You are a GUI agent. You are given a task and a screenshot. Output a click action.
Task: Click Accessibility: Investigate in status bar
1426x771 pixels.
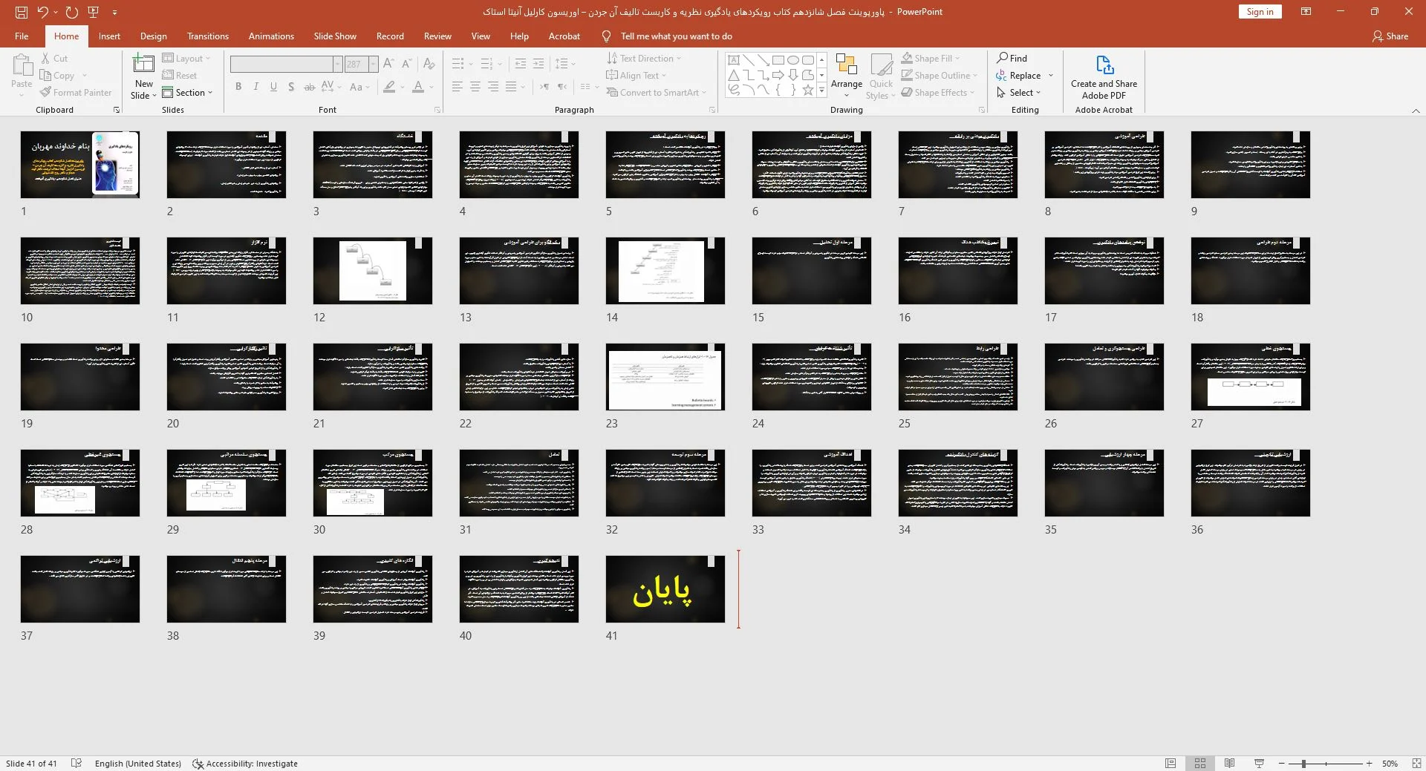point(245,764)
